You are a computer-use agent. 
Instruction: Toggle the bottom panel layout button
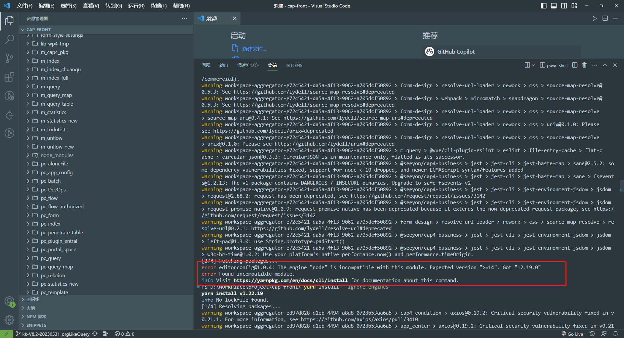(554, 6)
